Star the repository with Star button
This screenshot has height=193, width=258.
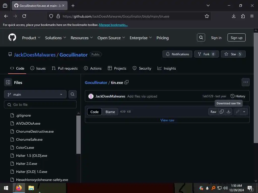tap(233, 54)
